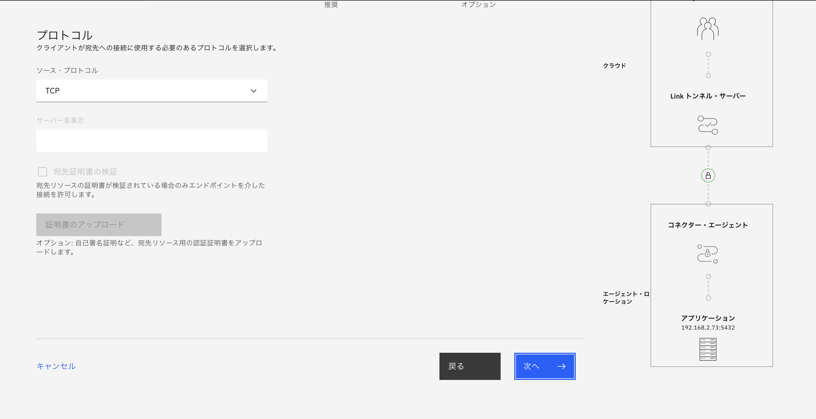The width and height of the screenshot is (816, 419).
Task: Enable the 宛先証明書の検証 checkbox
Action: [x=42, y=172]
